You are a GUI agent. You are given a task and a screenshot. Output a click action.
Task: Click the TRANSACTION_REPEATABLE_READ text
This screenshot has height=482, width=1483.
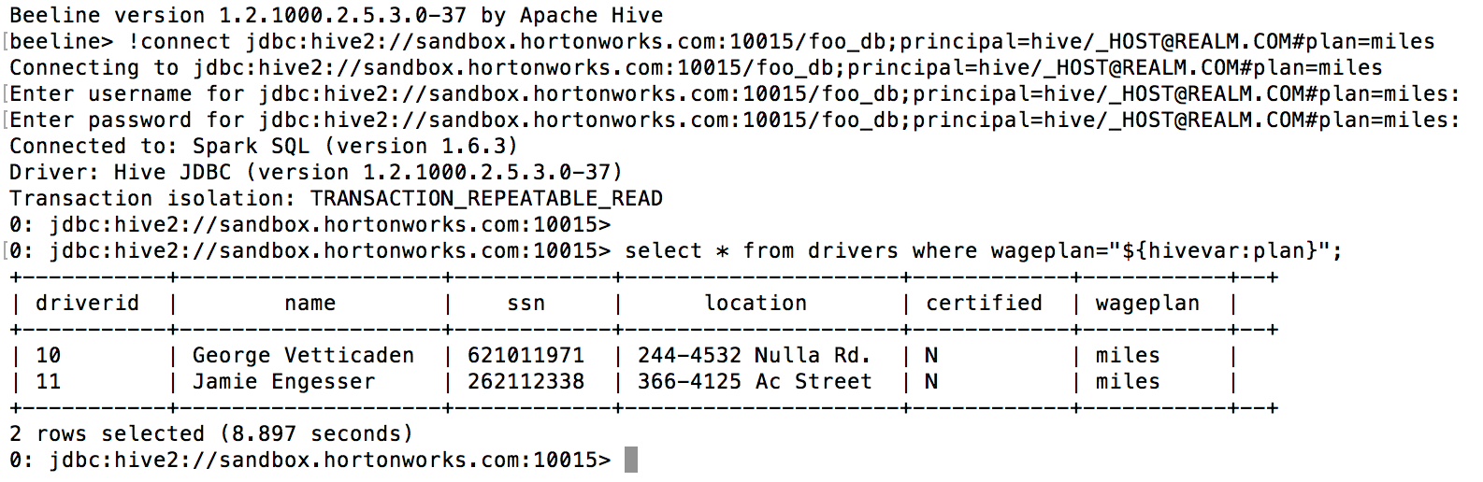486,199
